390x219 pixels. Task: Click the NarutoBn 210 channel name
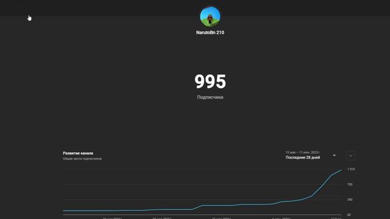pyautogui.click(x=210, y=32)
